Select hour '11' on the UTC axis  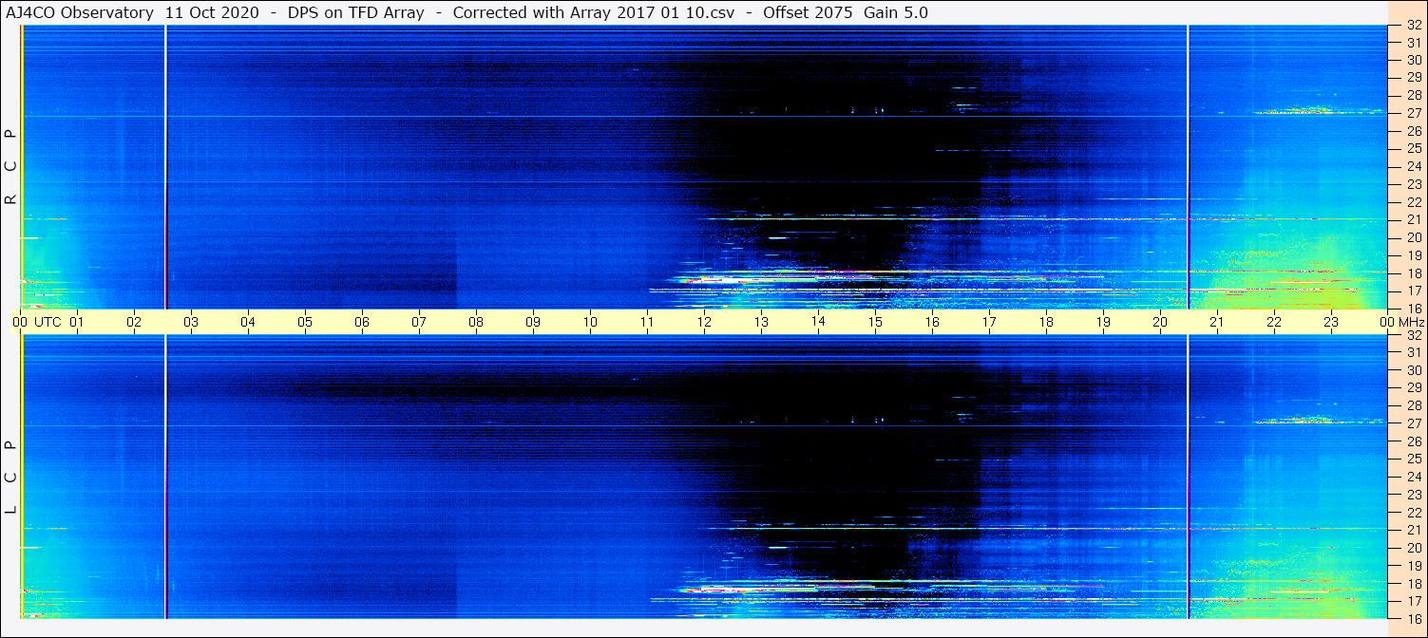point(647,322)
